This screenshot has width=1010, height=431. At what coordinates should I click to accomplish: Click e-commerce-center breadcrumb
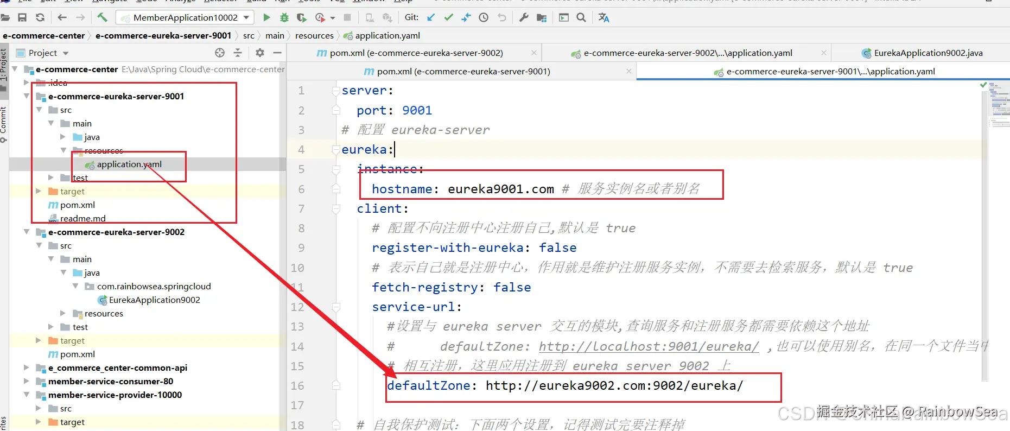[x=44, y=35]
